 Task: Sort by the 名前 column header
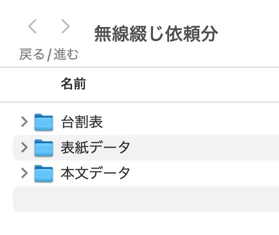73,83
